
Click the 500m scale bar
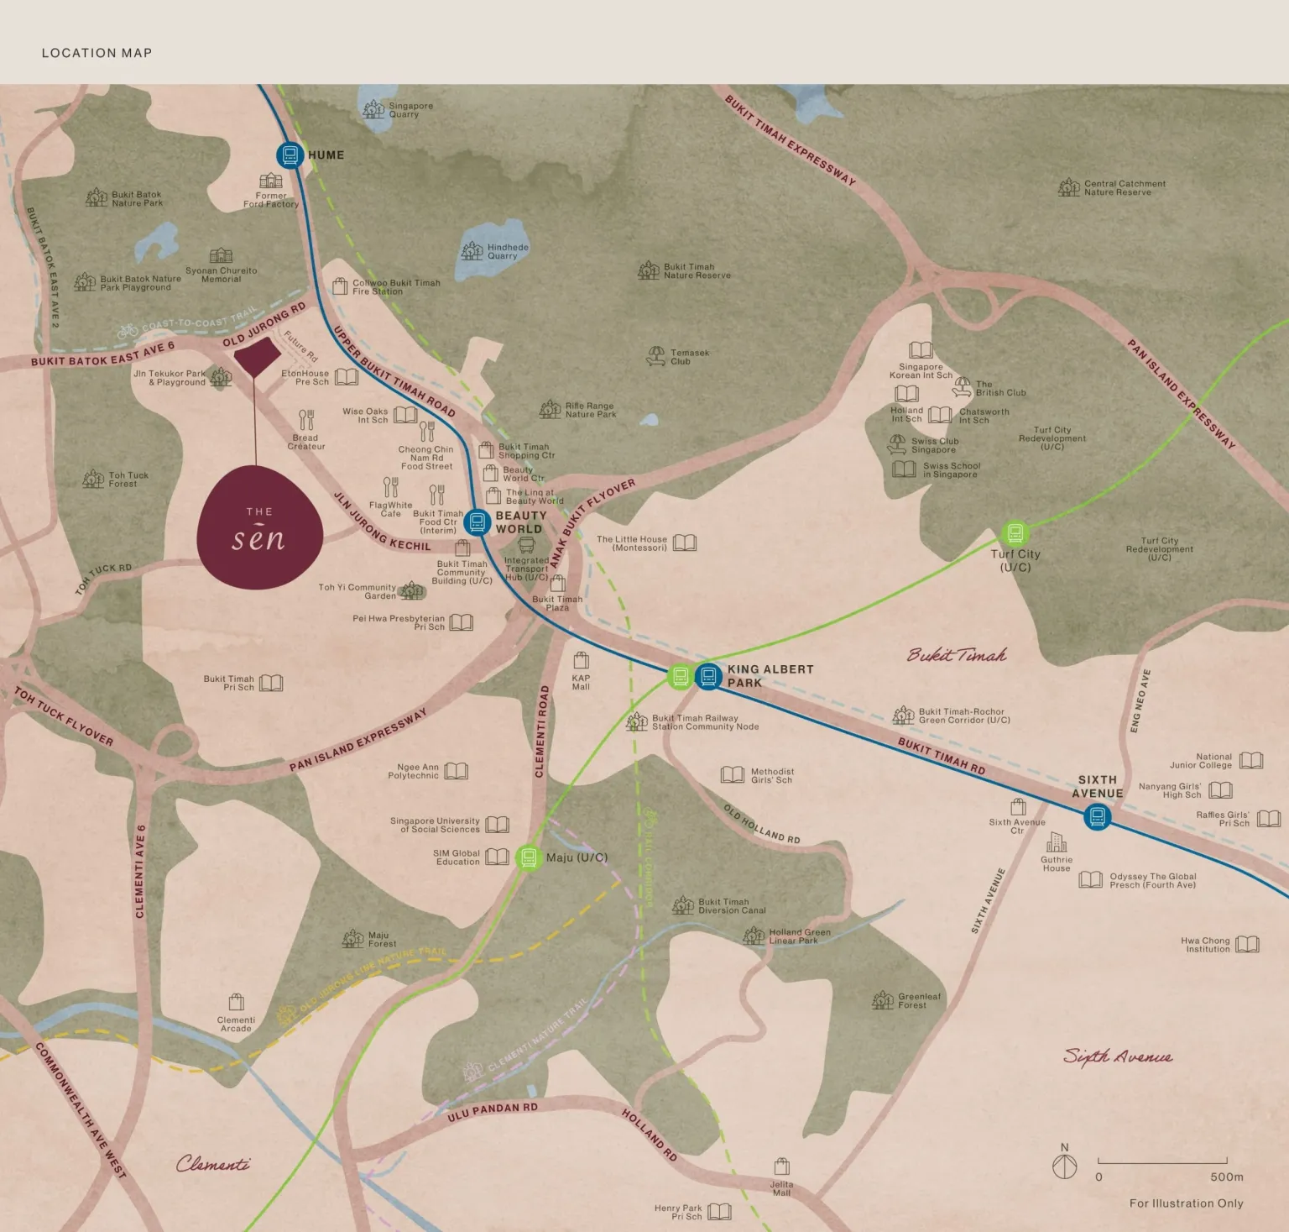[1163, 1161]
